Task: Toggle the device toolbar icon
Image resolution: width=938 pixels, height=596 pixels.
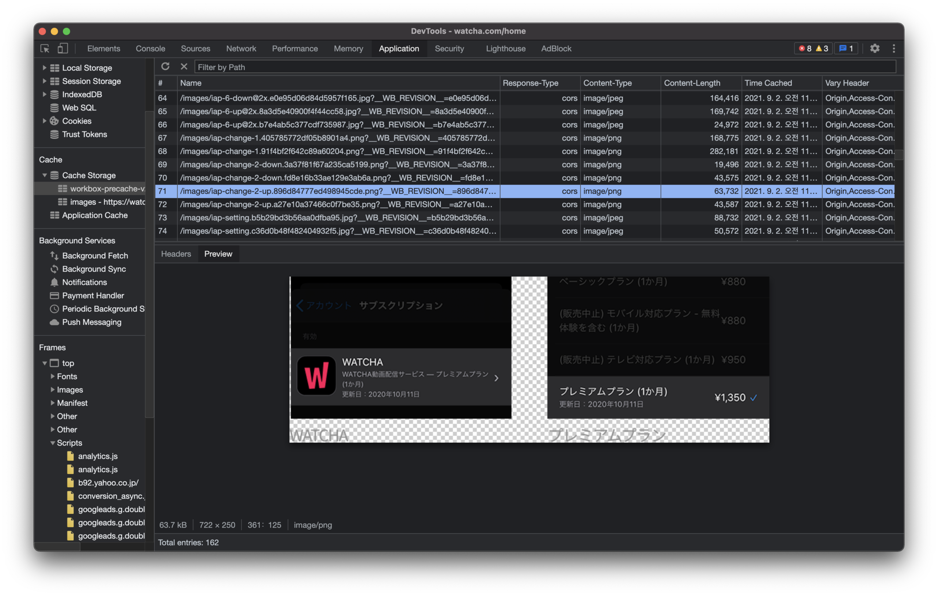Action: 63,49
